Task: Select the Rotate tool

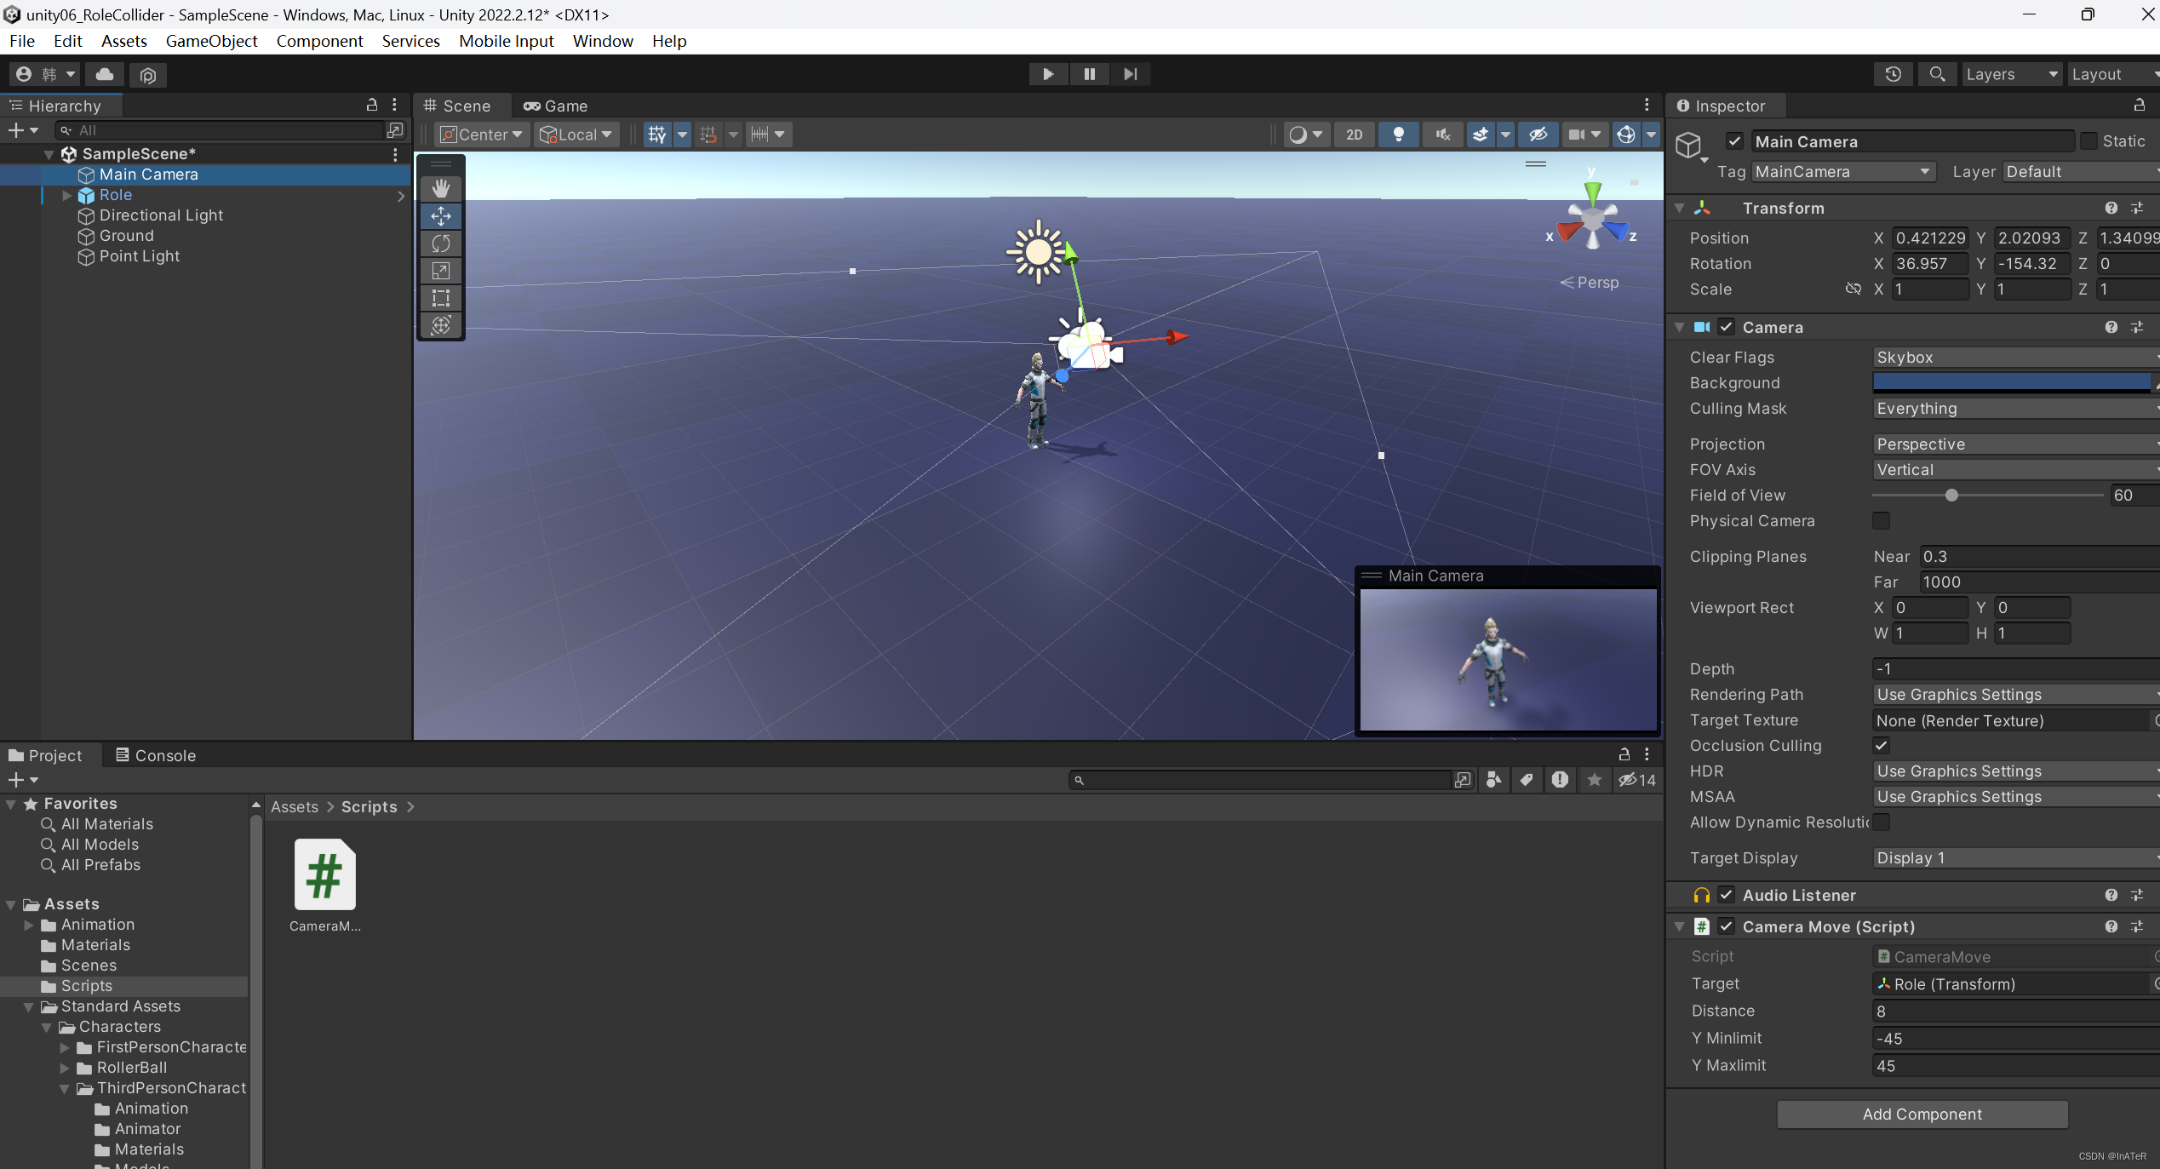Action: coord(440,244)
